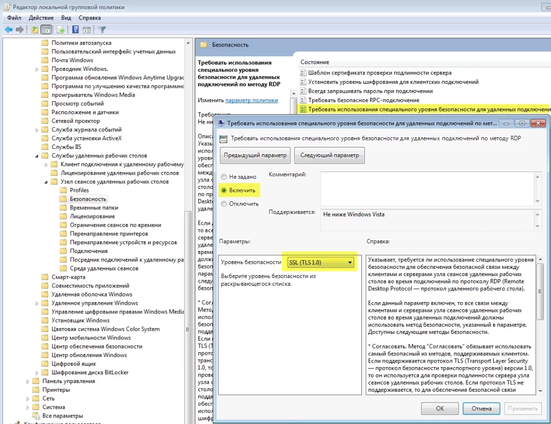Image resolution: width=551 pixels, height=424 pixels.
Task: Open the Действие menu
Action: point(41,18)
